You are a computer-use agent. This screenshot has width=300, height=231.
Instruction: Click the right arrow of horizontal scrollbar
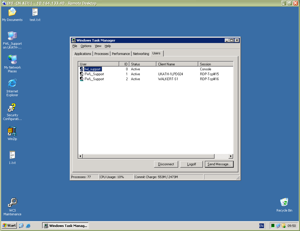pos(231,156)
